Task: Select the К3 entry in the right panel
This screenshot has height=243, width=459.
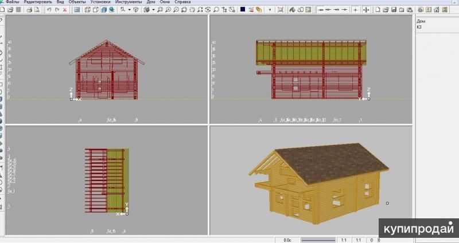Action: (x=419, y=27)
